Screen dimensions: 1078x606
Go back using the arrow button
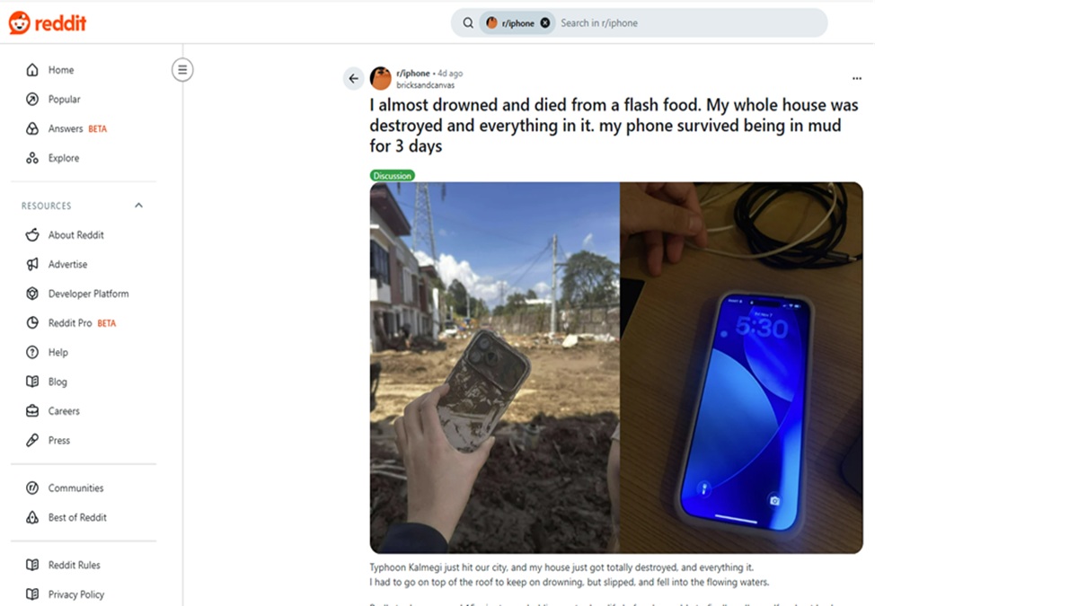coord(353,79)
